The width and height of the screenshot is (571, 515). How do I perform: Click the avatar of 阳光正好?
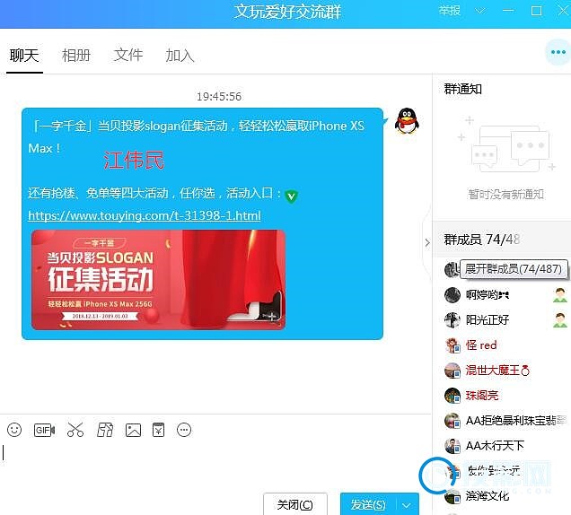tap(452, 320)
